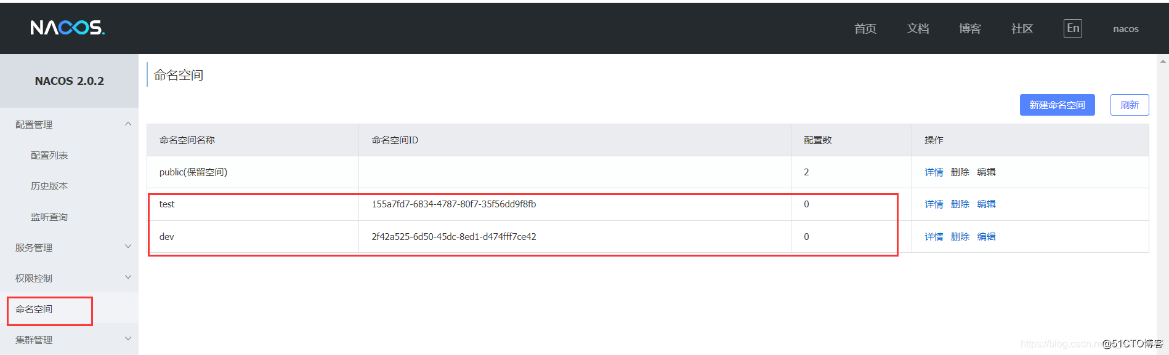Expand the 服务管理 menu section
The height and width of the screenshot is (355, 1169).
[x=128, y=247]
